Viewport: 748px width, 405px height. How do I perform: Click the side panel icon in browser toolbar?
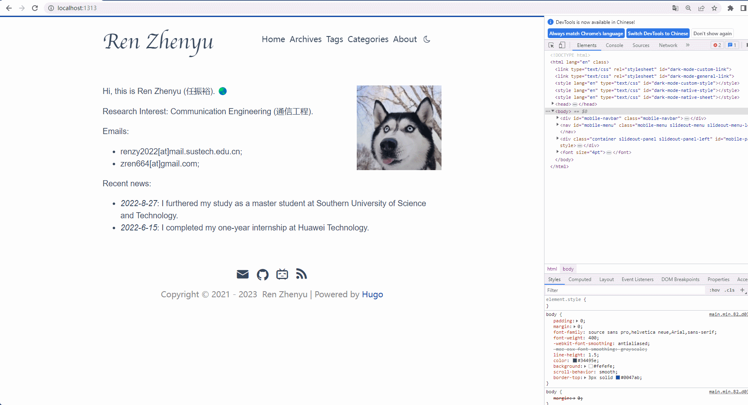click(744, 8)
